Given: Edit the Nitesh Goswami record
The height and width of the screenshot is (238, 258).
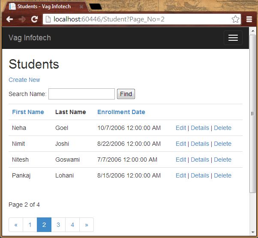Looking at the screenshot, I should point(181,160).
